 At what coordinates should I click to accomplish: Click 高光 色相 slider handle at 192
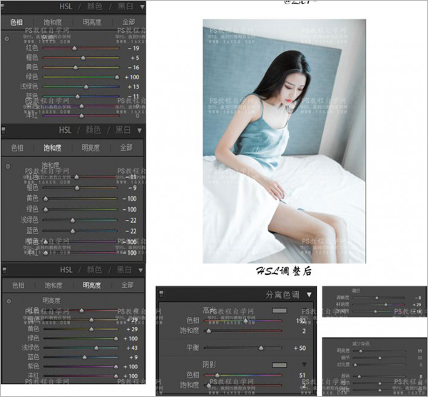[245, 321]
